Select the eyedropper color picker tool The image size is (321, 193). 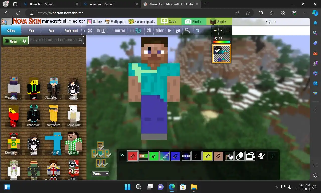click(272, 156)
